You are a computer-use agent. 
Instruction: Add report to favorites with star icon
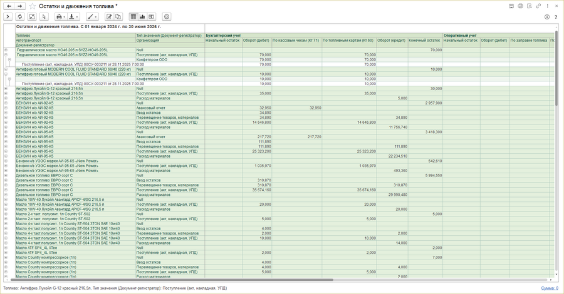click(x=33, y=6)
